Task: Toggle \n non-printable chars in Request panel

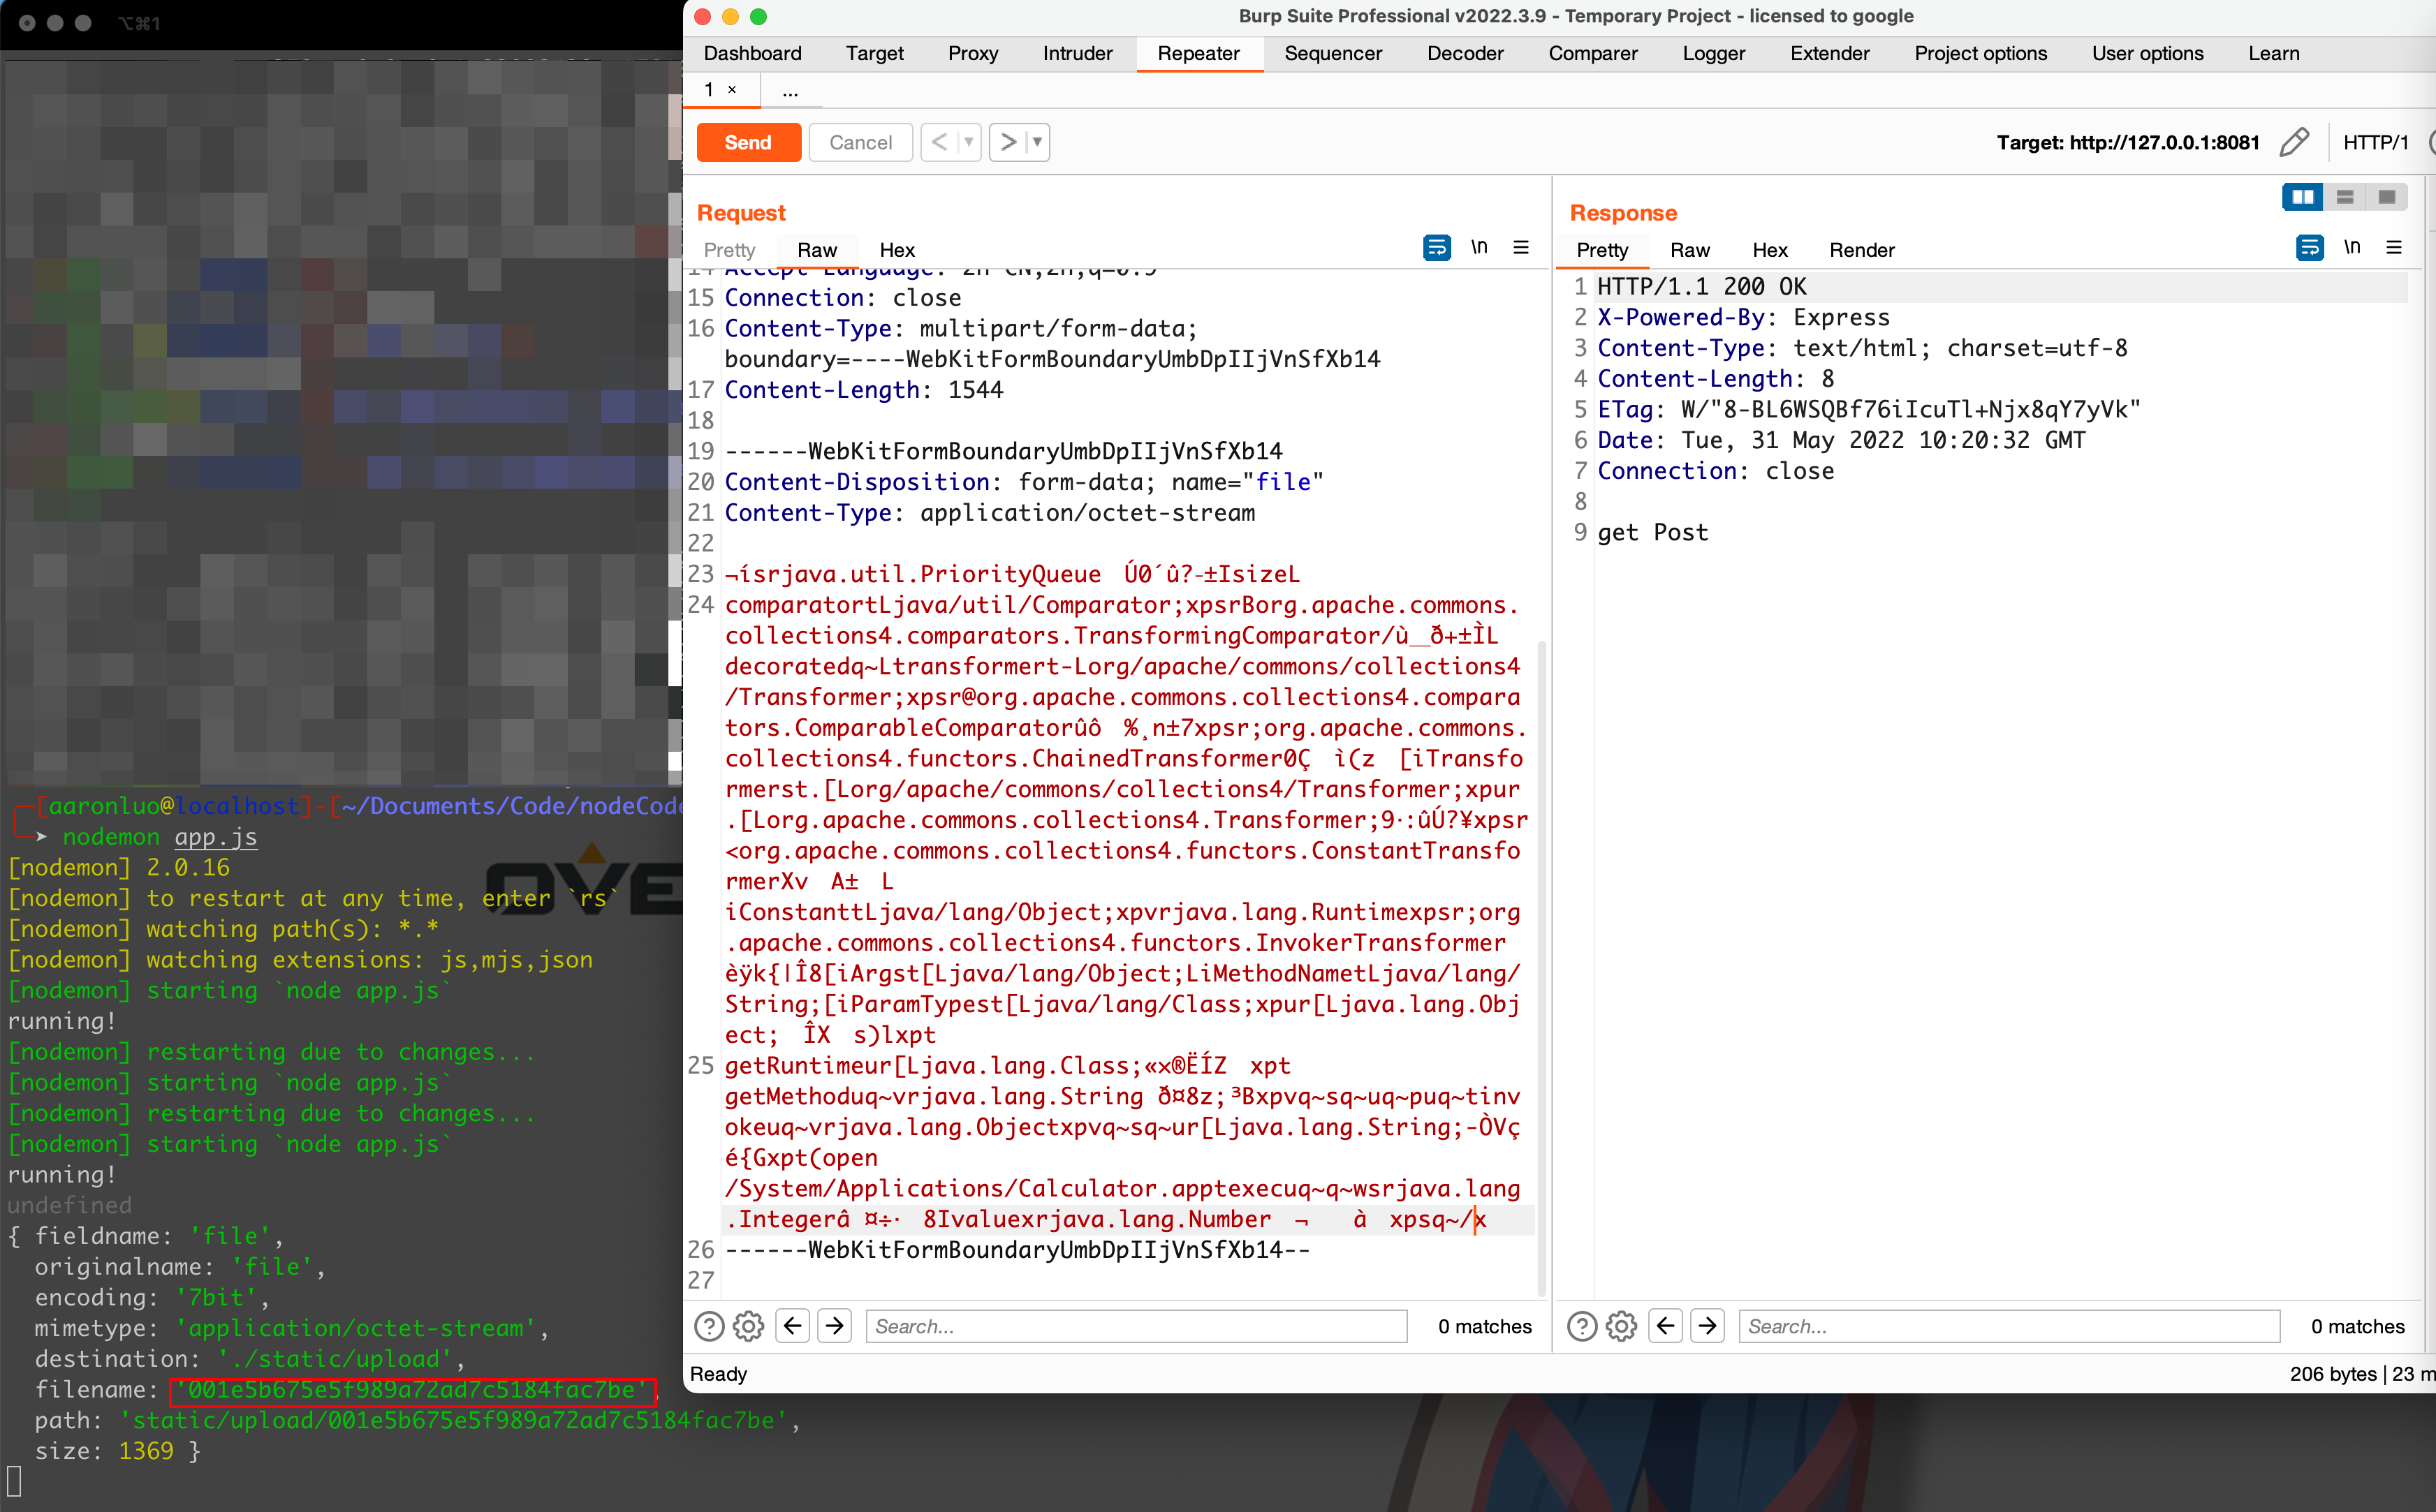Action: point(1479,247)
